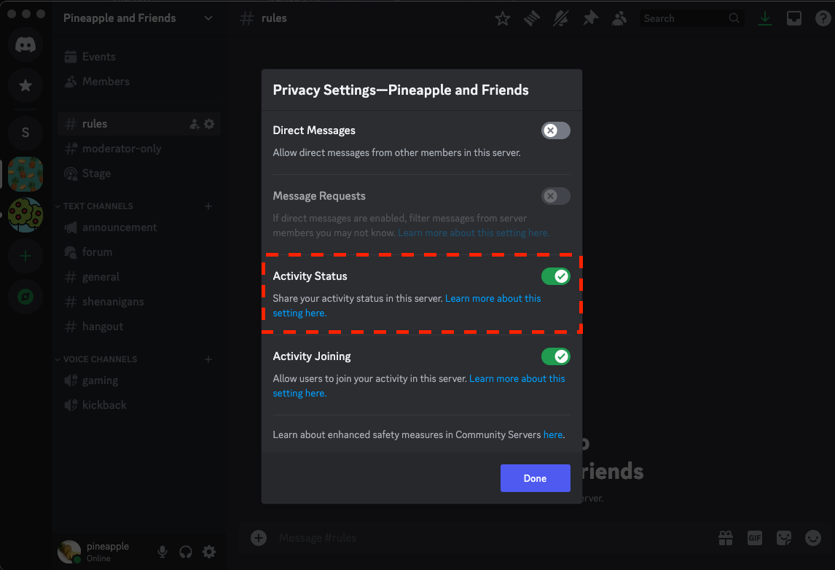Deafen using the headphones icon
This screenshot has height=570, width=835.
[x=186, y=552]
